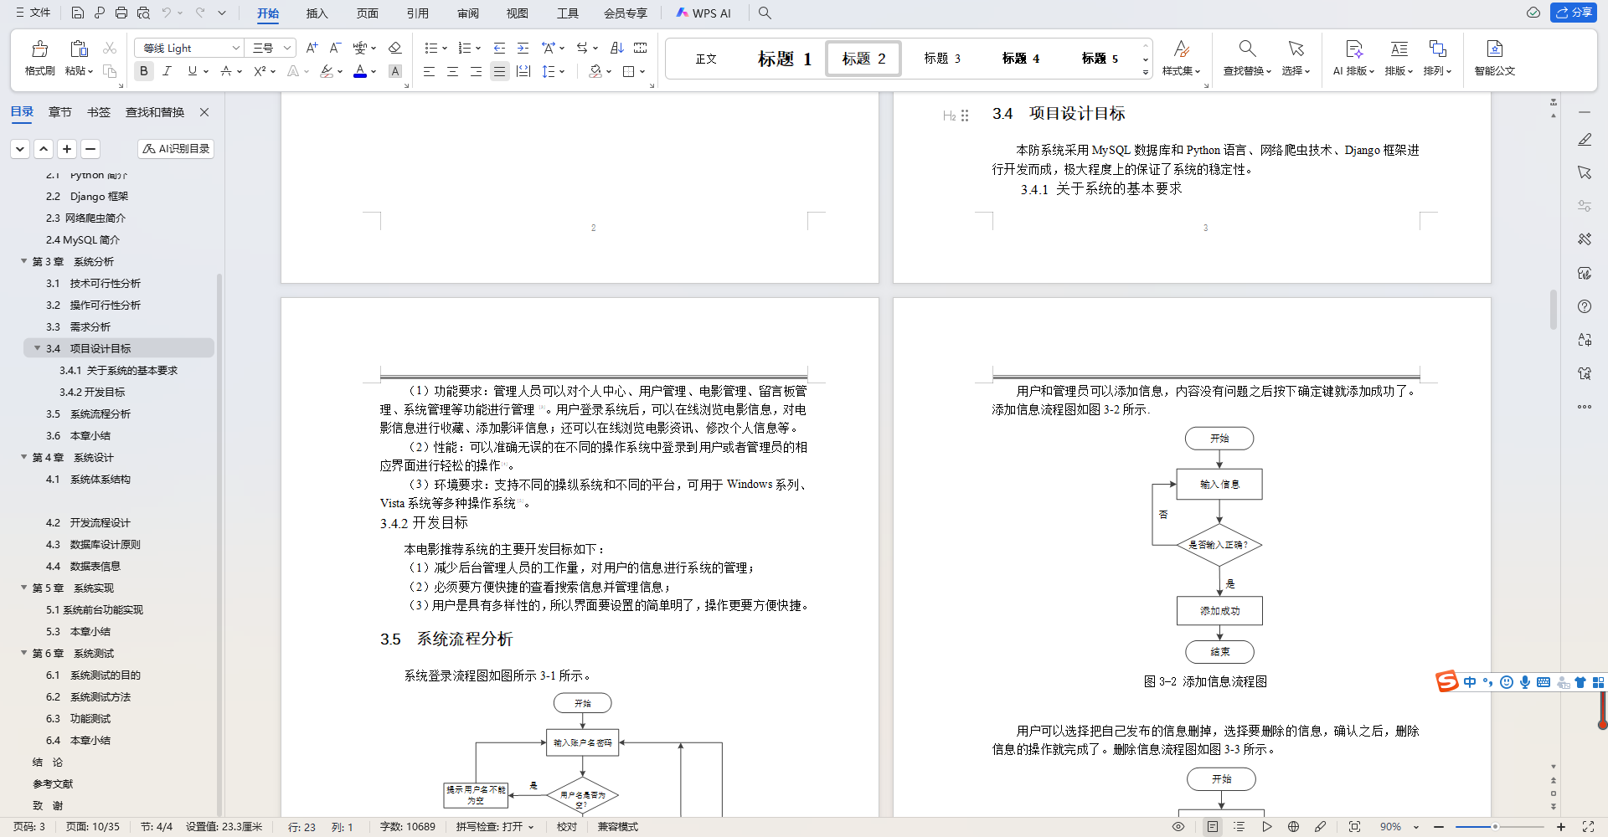This screenshot has width=1608, height=837.
Task: Toggle strikethrough formatting
Action: [x=225, y=71]
